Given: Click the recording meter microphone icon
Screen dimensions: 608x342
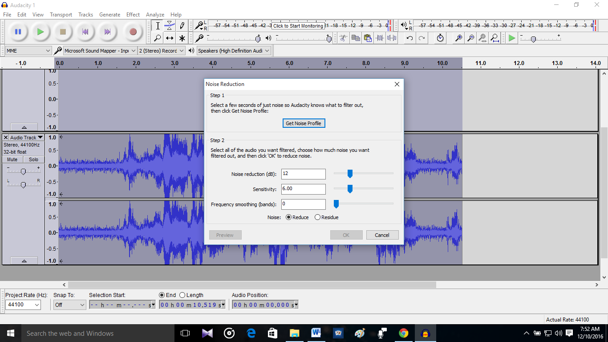Looking at the screenshot, I should pos(199,25).
